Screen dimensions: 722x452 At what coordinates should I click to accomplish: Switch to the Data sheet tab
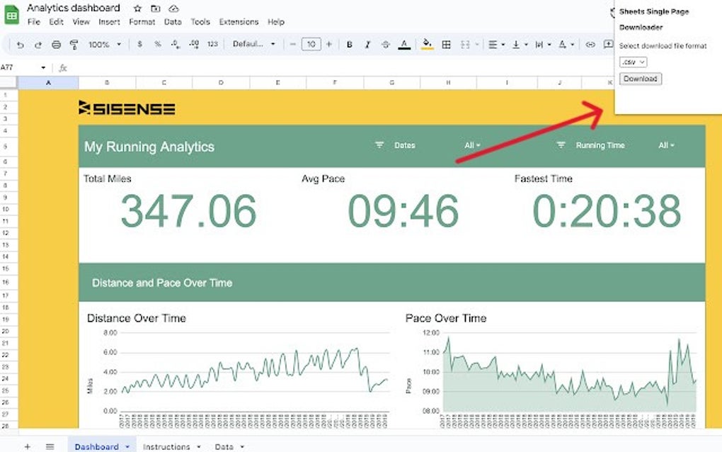tap(224, 446)
